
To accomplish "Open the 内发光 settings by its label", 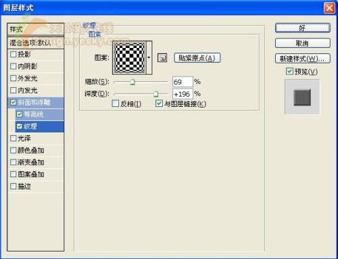I will pyautogui.click(x=28, y=90).
